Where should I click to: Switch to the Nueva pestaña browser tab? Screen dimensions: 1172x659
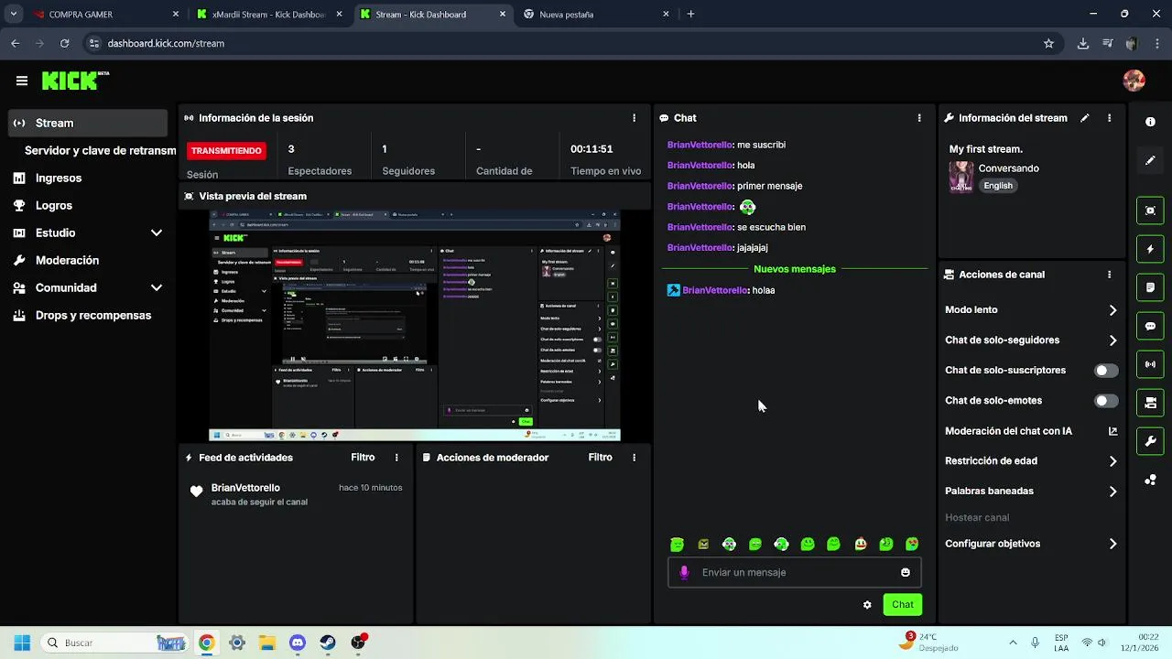point(595,15)
